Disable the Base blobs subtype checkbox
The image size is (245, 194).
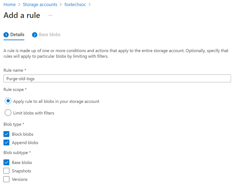[6, 162]
